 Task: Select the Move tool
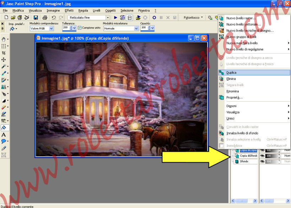click(x=4, y=60)
